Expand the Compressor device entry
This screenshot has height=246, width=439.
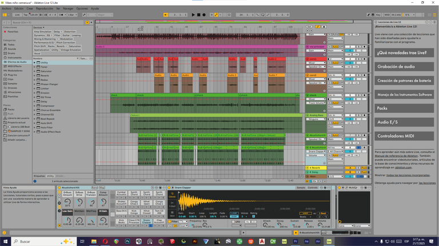35,106
